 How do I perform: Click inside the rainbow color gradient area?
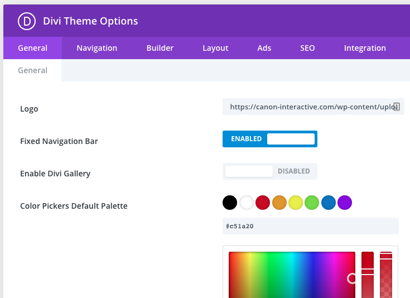point(292,275)
